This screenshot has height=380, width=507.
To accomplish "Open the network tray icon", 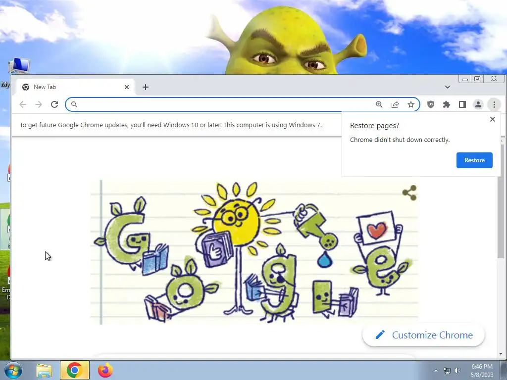I will 447,371.
